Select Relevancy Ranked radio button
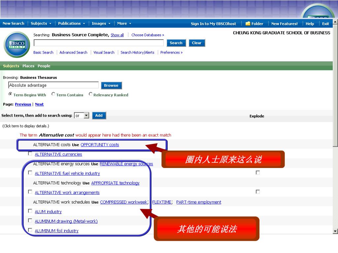The width and height of the screenshot is (338, 253). tap(90, 94)
